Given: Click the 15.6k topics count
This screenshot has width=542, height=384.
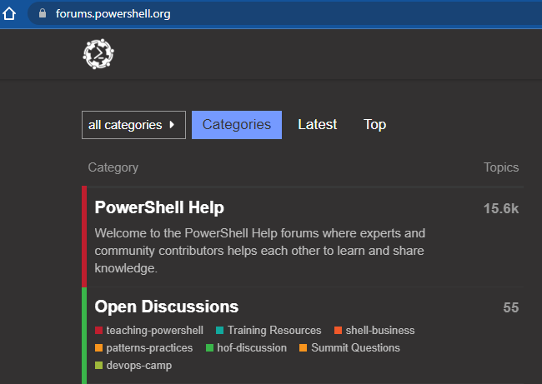Looking at the screenshot, I should [x=500, y=208].
